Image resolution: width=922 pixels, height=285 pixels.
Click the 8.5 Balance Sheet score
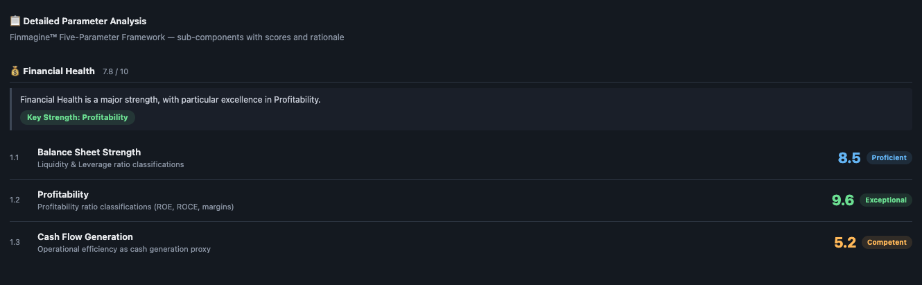pyautogui.click(x=849, y=158)
